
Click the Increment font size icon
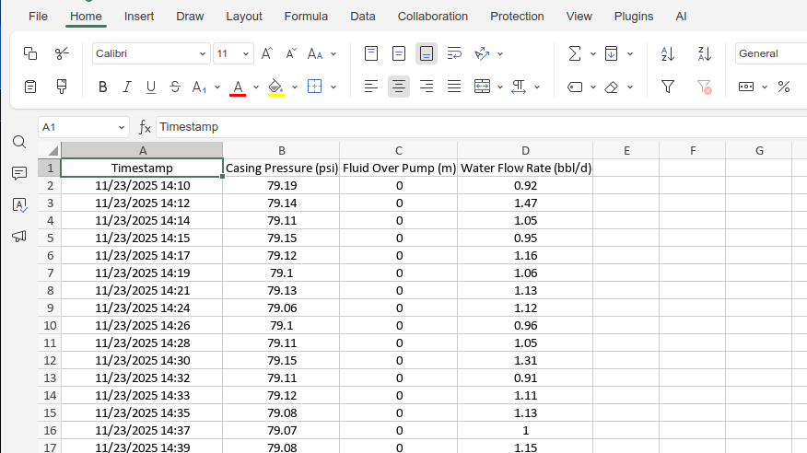coord(266,53)
